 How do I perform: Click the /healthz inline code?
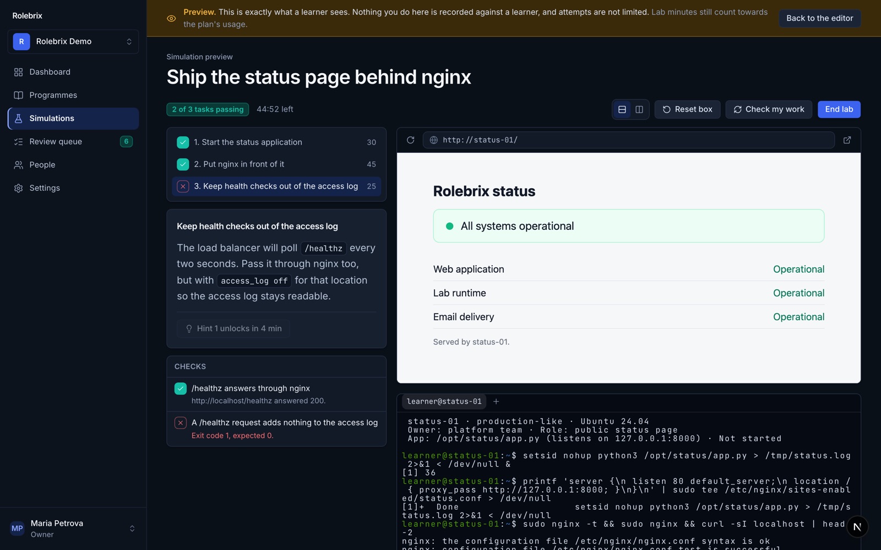pos(324,249)
